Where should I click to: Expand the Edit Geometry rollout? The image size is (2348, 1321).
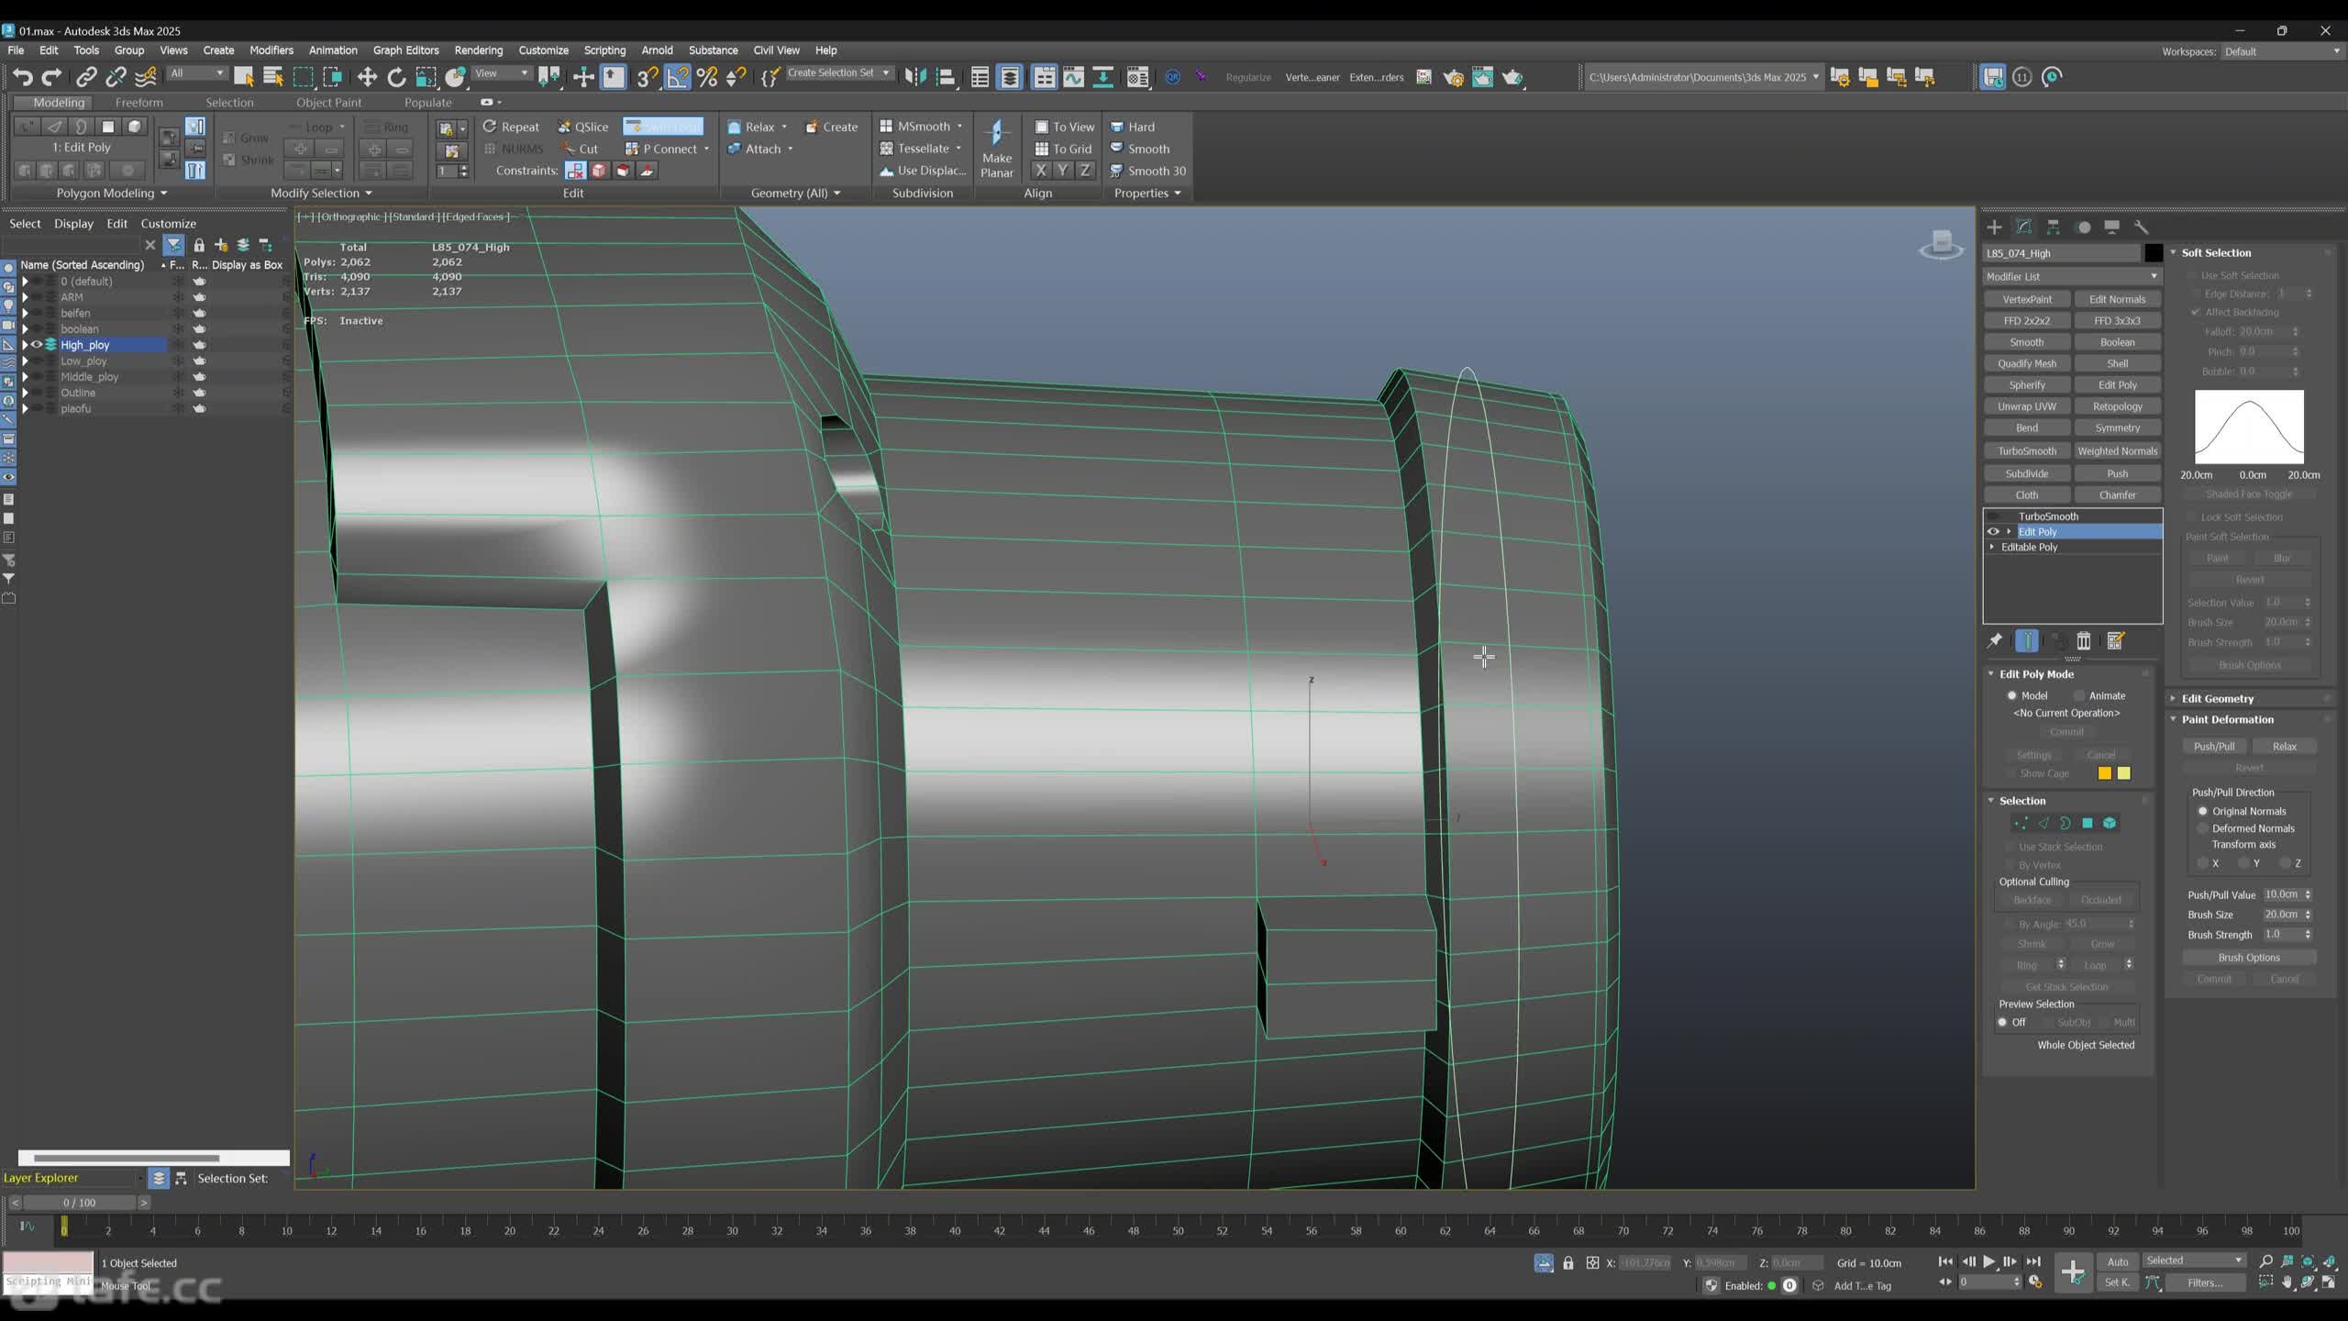point(2217,698)
